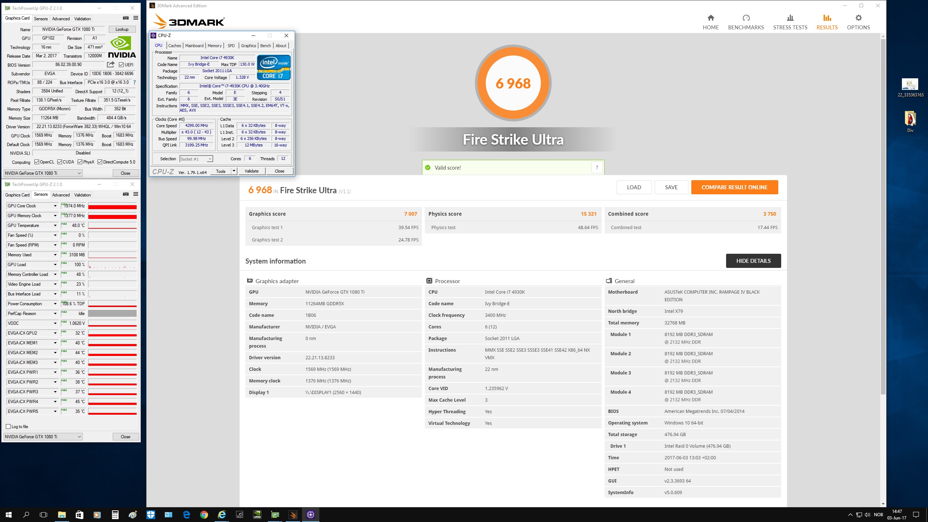The width and height of the screenshot is (928, 522).
Task: Open the BENCHMARKS section in 3DMark
Action: click(746, 22)
